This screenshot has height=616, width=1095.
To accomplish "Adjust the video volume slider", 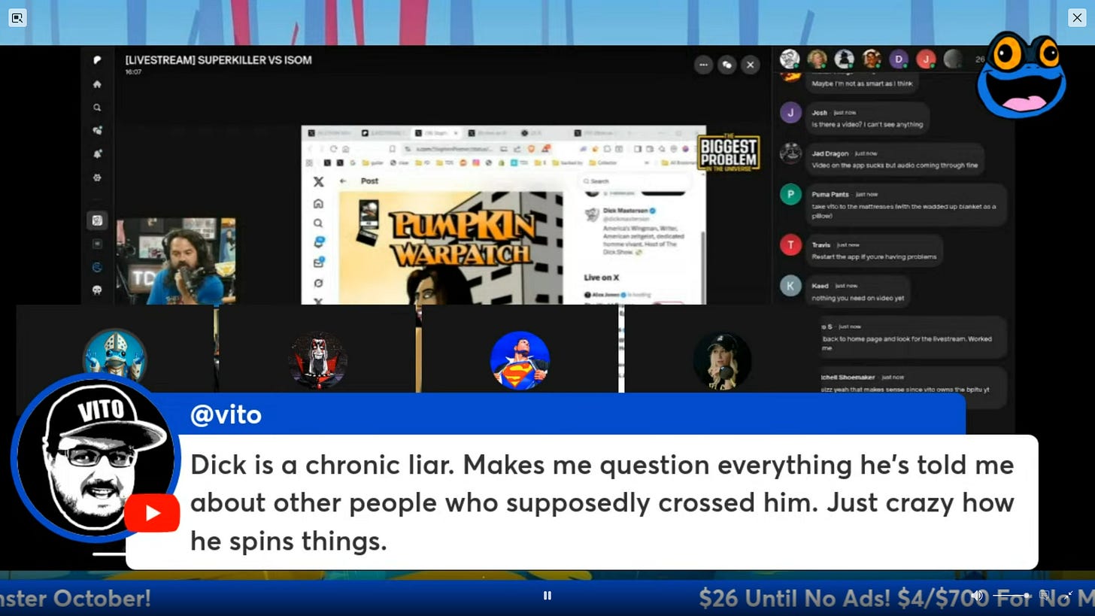I will coord(1012,596).
